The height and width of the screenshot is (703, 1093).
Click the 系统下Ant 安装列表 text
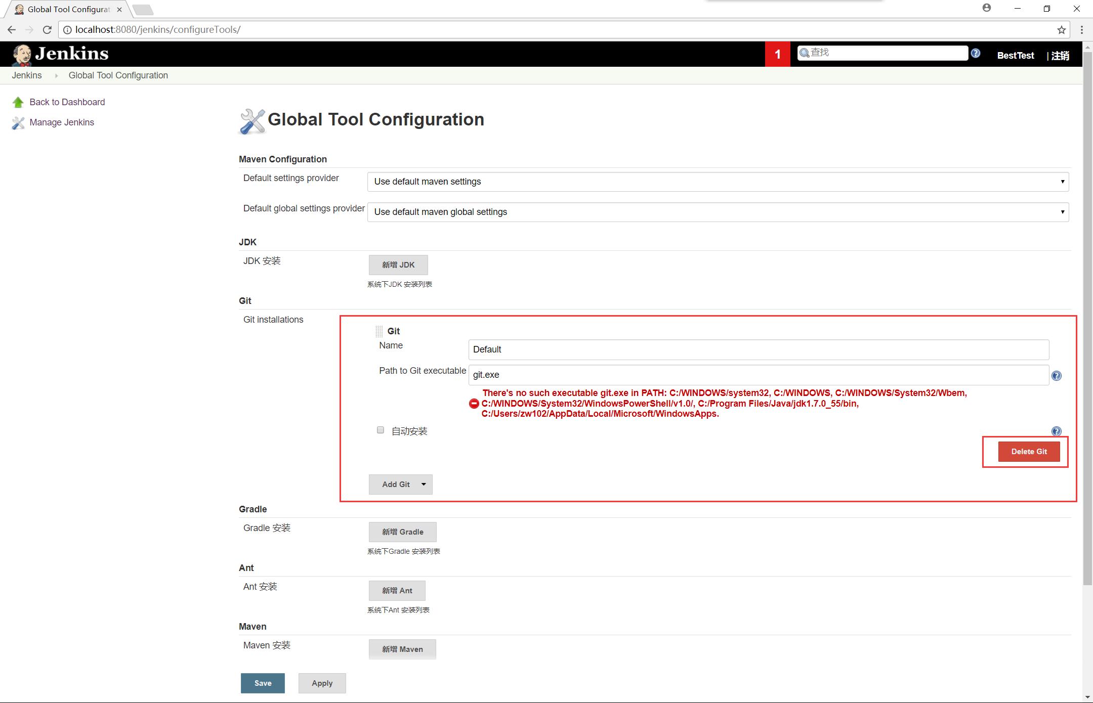398,610
